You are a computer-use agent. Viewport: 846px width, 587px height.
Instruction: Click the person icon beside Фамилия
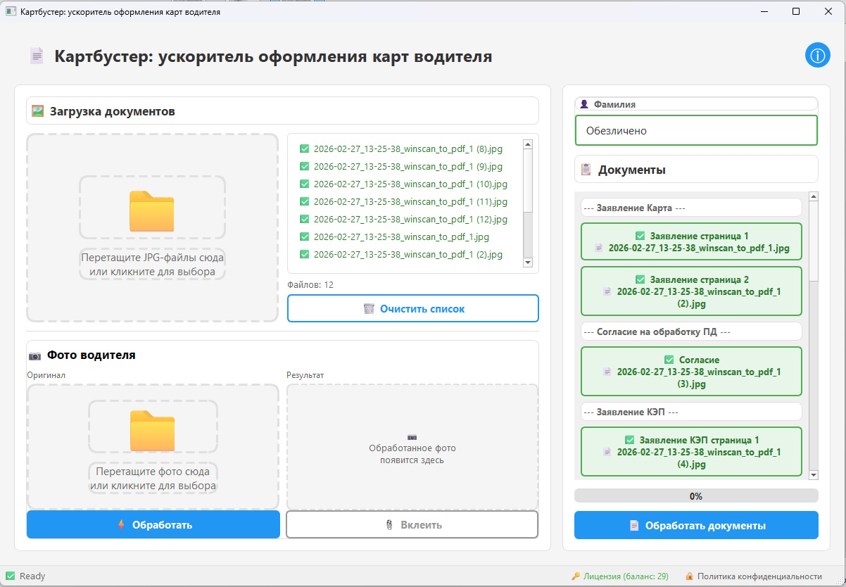[584, 103]
